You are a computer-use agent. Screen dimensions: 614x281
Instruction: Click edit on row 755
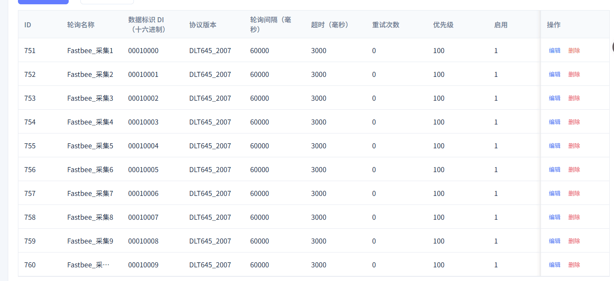tap(554, 146)
